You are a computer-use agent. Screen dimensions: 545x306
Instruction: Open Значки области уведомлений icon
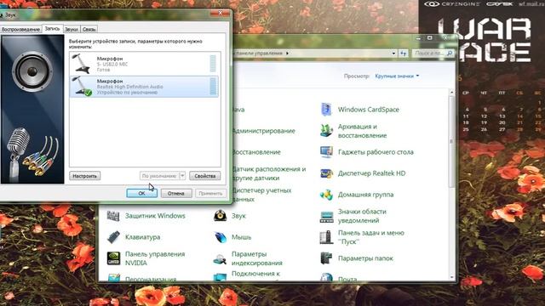click(x=326, y=216)
